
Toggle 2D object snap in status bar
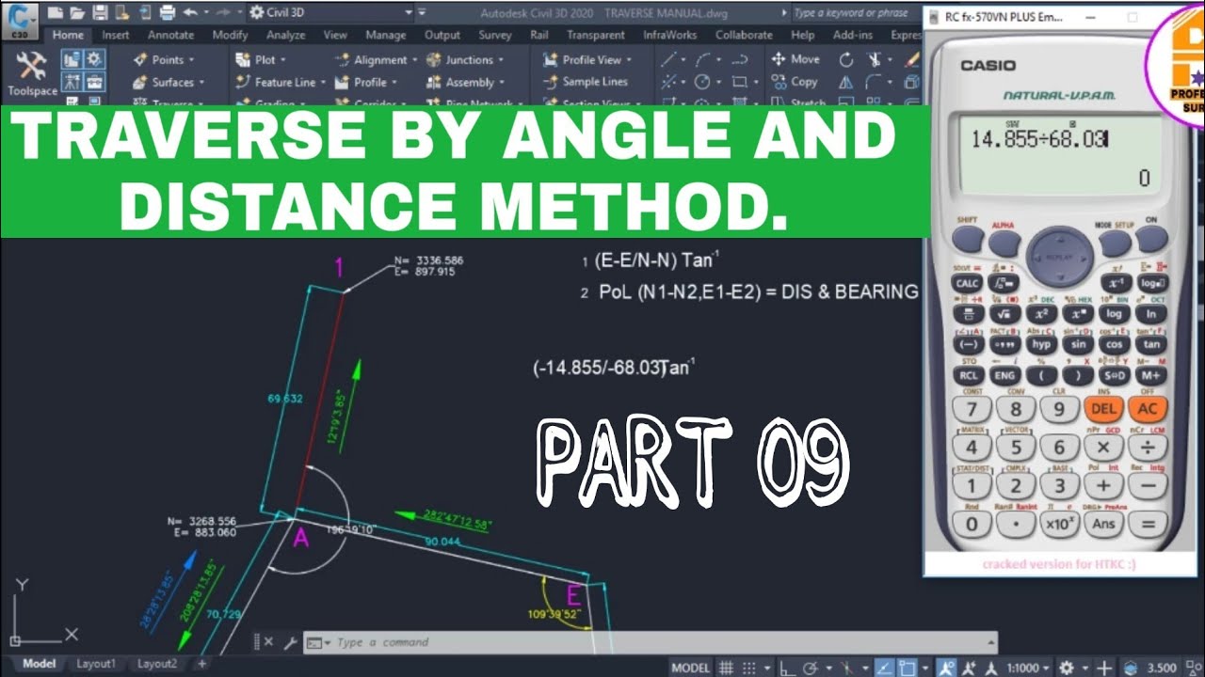(x=908, y=667)
